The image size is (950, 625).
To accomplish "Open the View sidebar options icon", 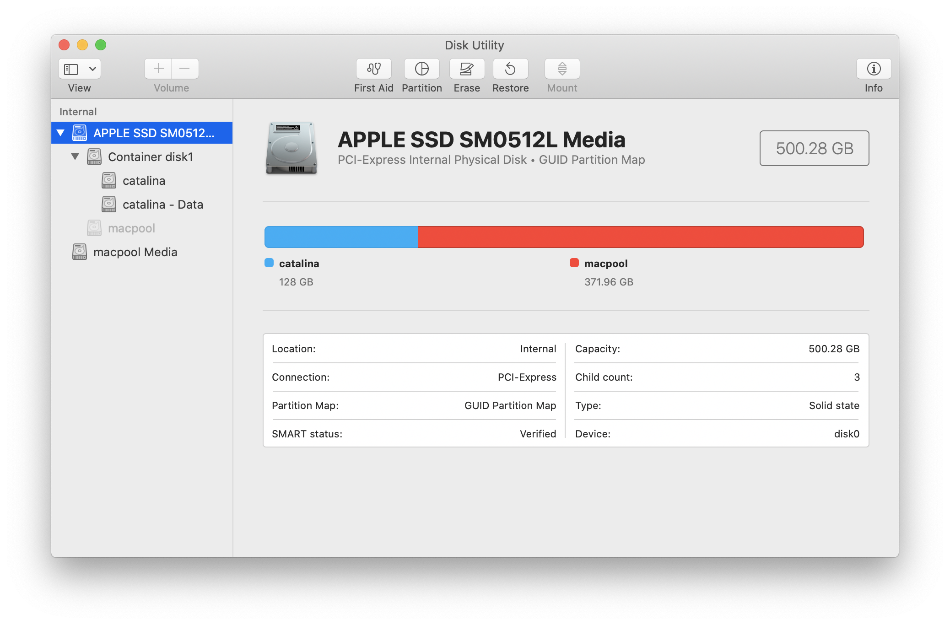I will point(71,69).
